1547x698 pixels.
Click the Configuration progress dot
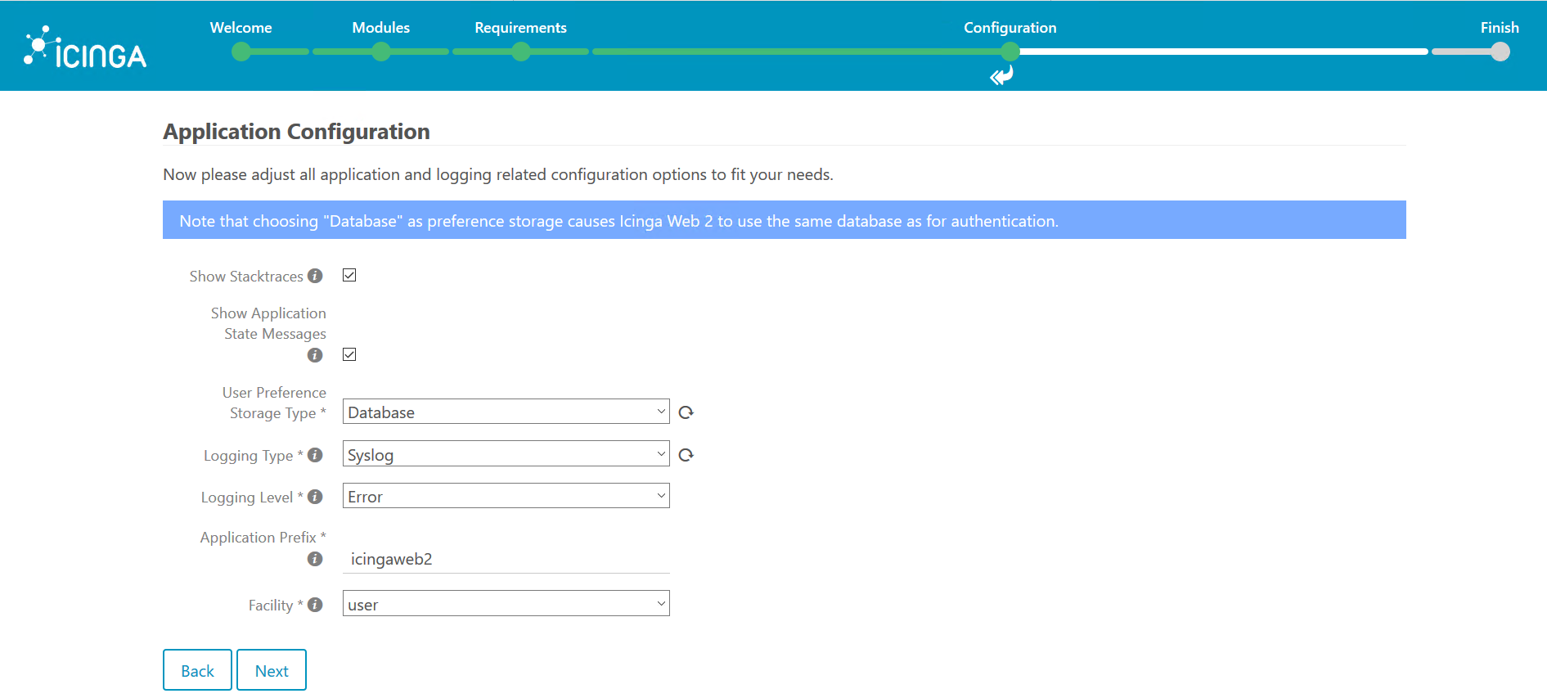1010,52
